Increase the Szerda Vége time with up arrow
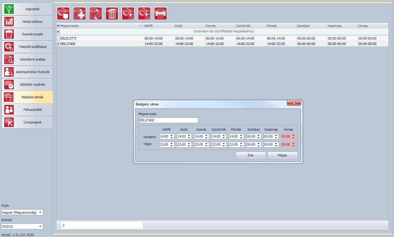394x237 pixels. (206, 143)
